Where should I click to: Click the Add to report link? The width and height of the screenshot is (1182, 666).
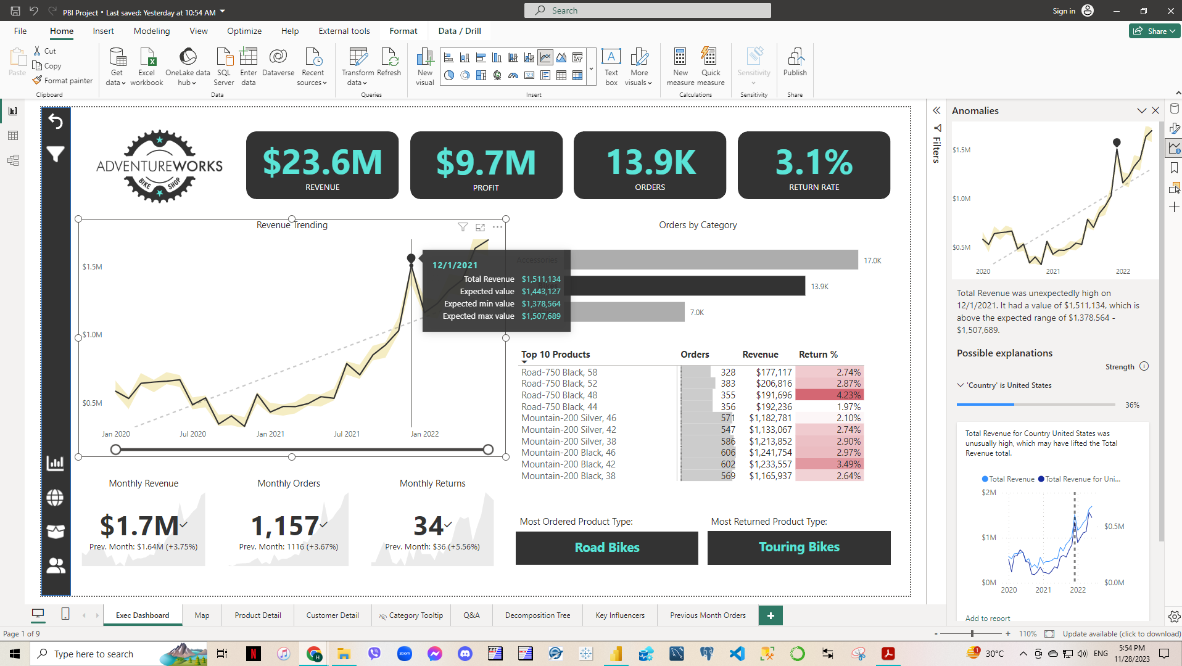[x=988, y=618]
